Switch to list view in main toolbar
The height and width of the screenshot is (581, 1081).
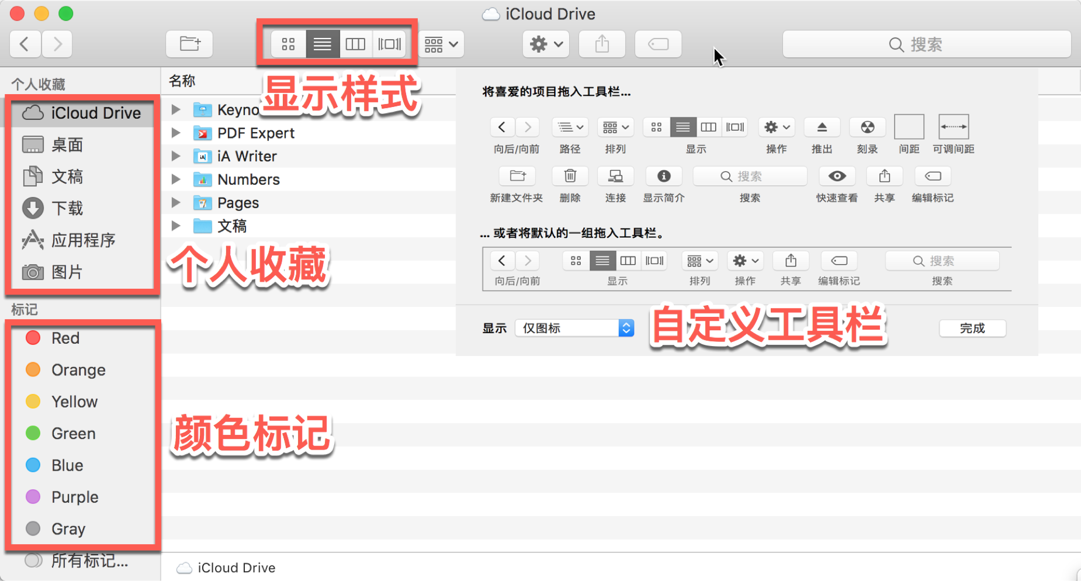pyautogui.click(x=323, y=44)
